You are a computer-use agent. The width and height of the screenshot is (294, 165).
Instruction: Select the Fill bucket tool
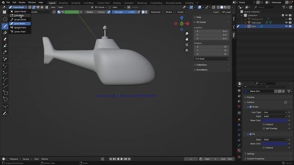[5, 33]
